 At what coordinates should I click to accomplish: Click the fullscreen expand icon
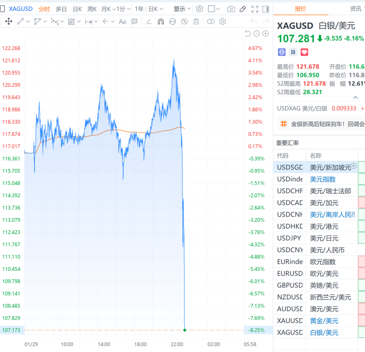click(255, 9)
